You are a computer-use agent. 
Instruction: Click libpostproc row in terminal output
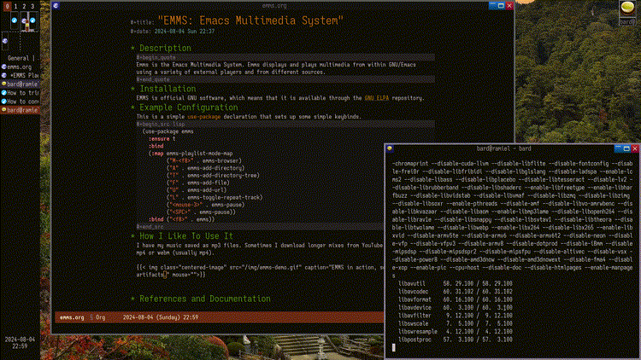(x=455, y=340)
